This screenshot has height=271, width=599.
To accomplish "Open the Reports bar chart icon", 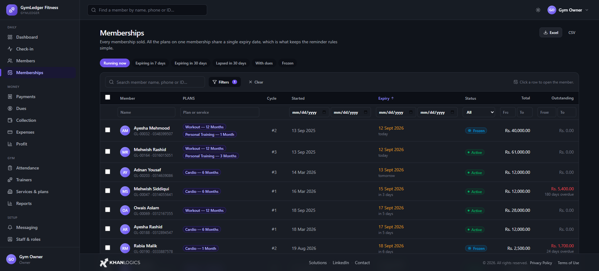I will click(x=10, y=203).
